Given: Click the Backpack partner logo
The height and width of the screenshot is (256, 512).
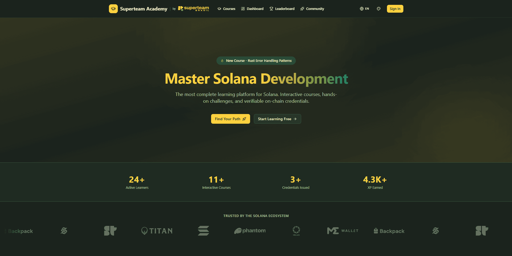Looking at the screenshot, I should (389, 231).
